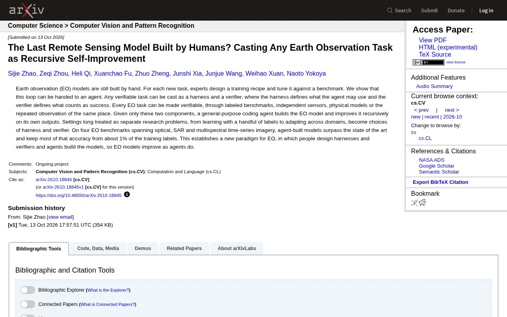Go to the previous paper
This screenshot has width=507, height=317.
pyautogui.click(x=421, y=110)
